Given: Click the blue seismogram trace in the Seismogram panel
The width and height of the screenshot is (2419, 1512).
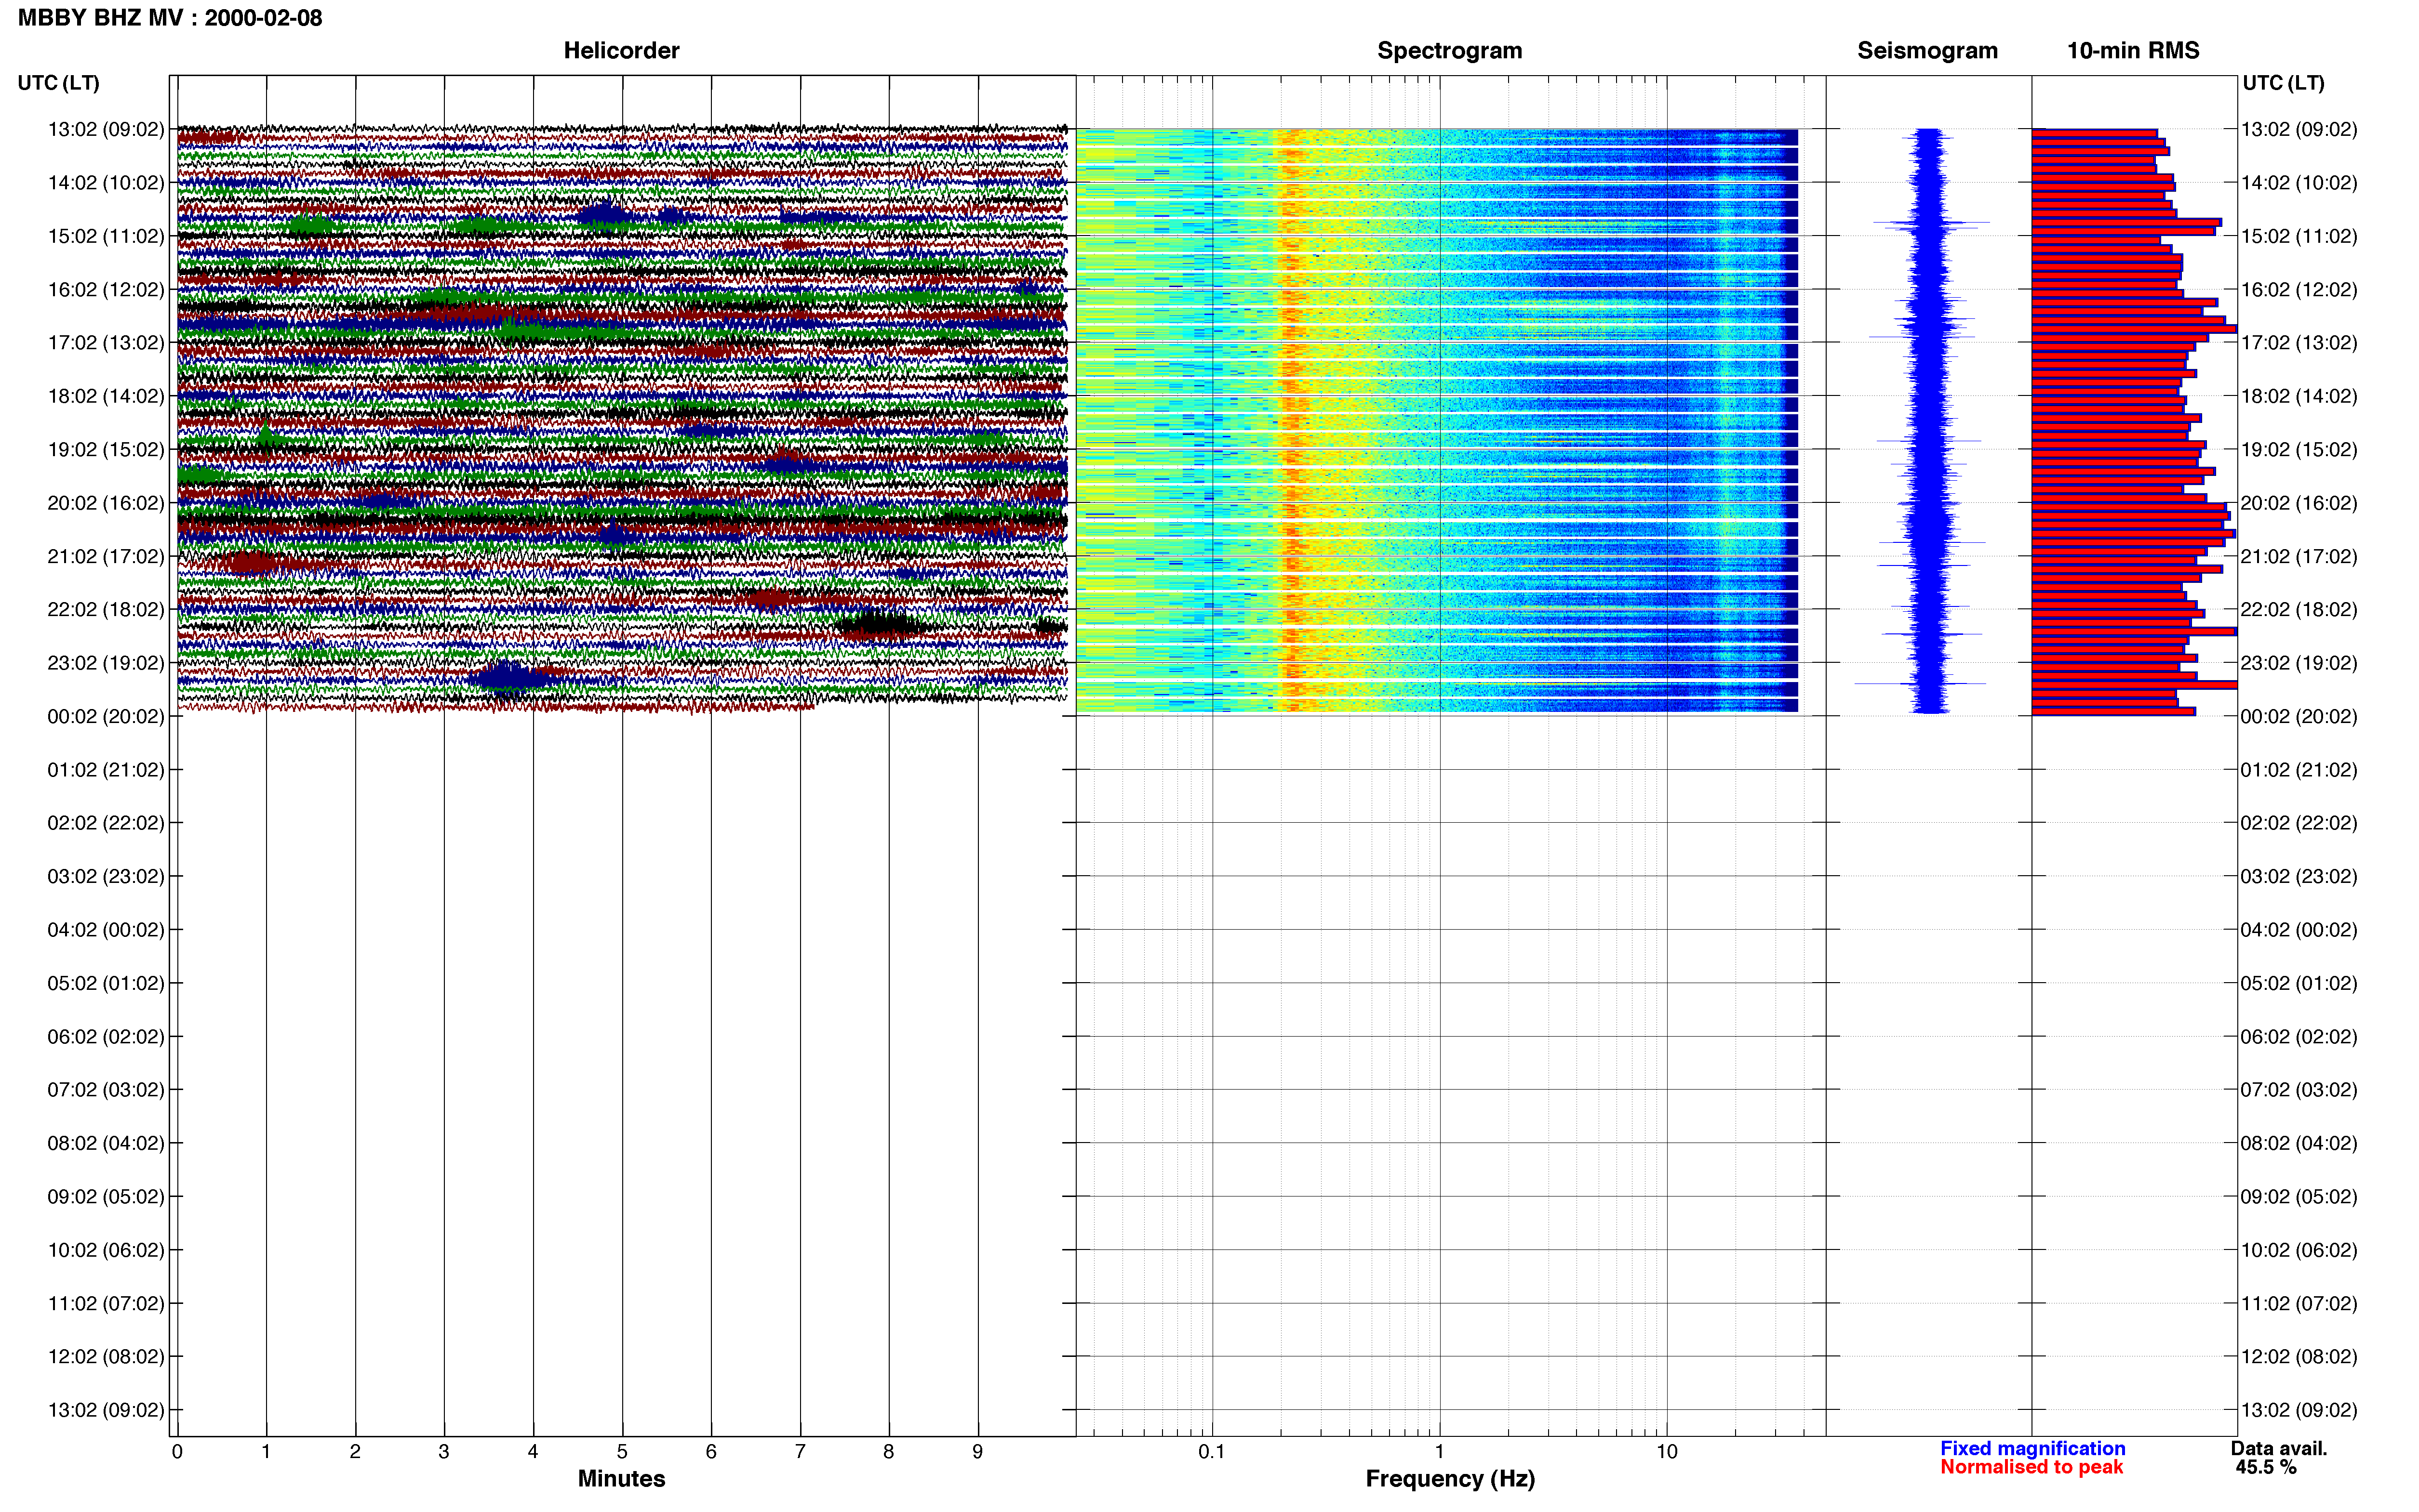Looking at the screenshot, I should click(1929, 420).
